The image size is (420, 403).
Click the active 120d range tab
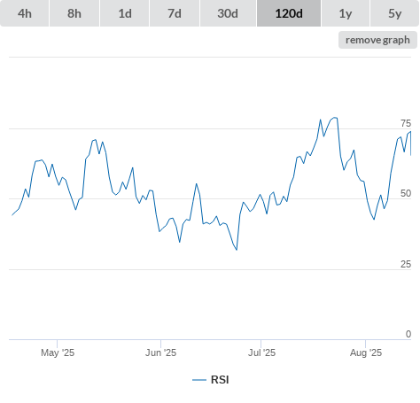(x=289, y=13)
